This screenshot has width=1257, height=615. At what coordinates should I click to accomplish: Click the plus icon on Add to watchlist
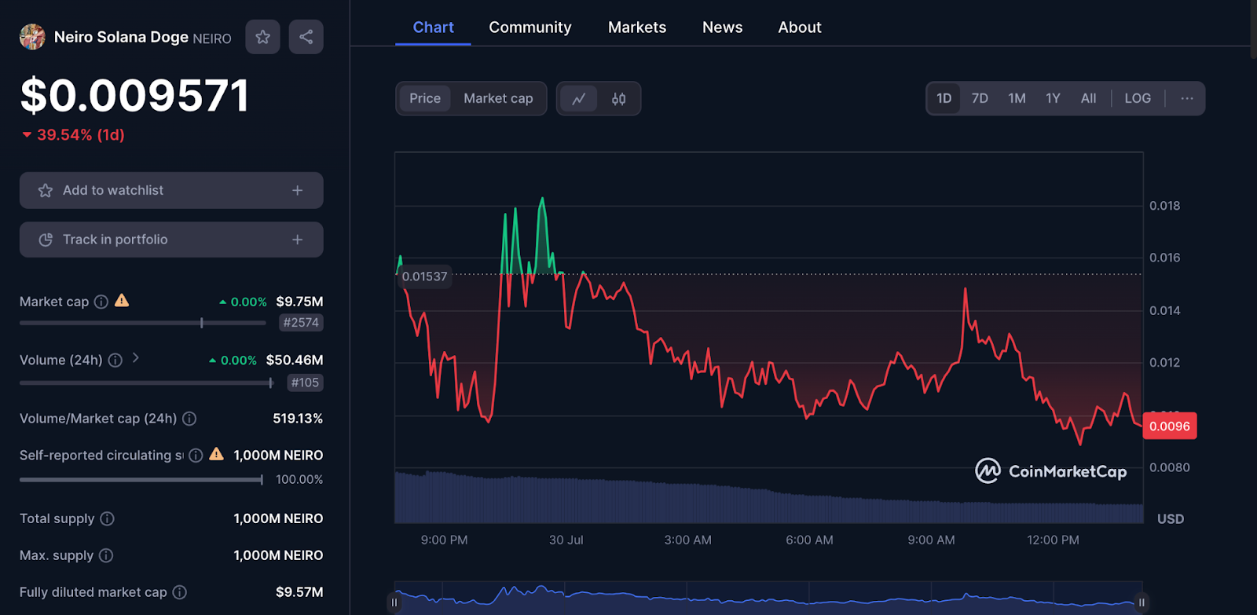tap(298, 190)
